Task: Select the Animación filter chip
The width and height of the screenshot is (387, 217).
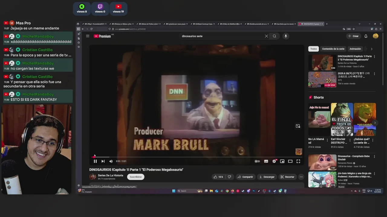Action: pos(355,49)
